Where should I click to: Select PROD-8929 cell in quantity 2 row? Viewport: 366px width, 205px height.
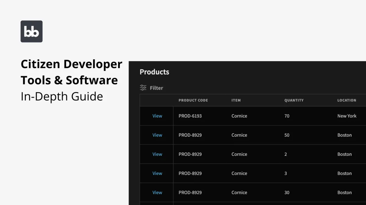(190, 154)
